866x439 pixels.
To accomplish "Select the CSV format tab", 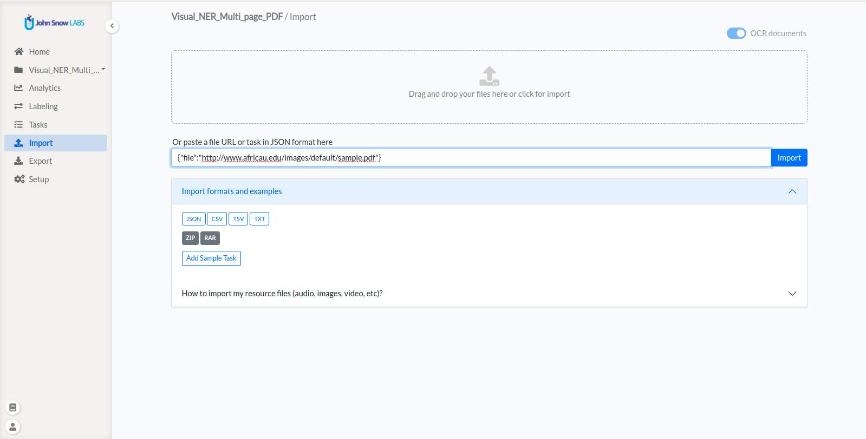I will (x=217, y=219).
